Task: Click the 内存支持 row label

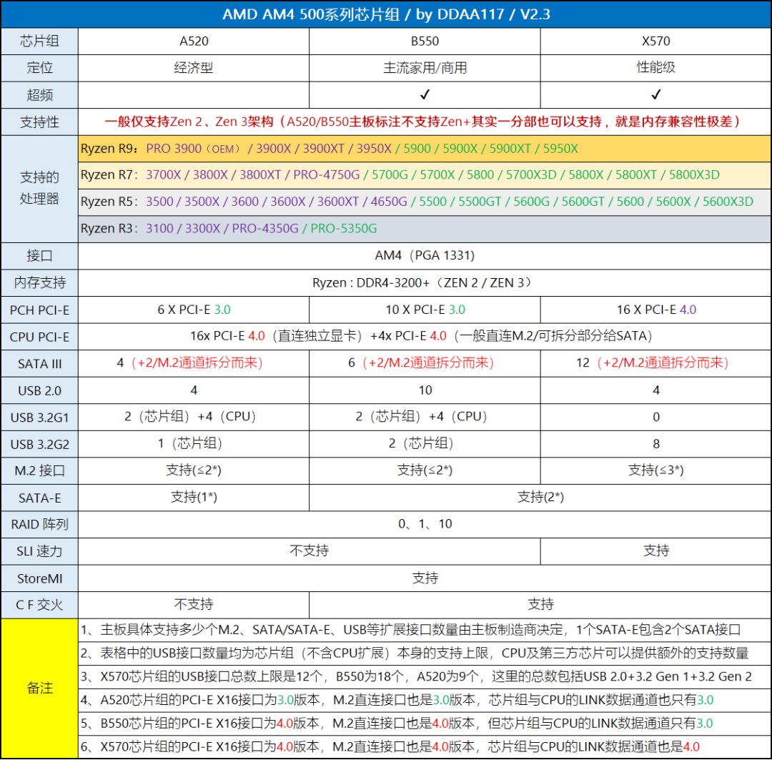Action: (x=39, y=282)
